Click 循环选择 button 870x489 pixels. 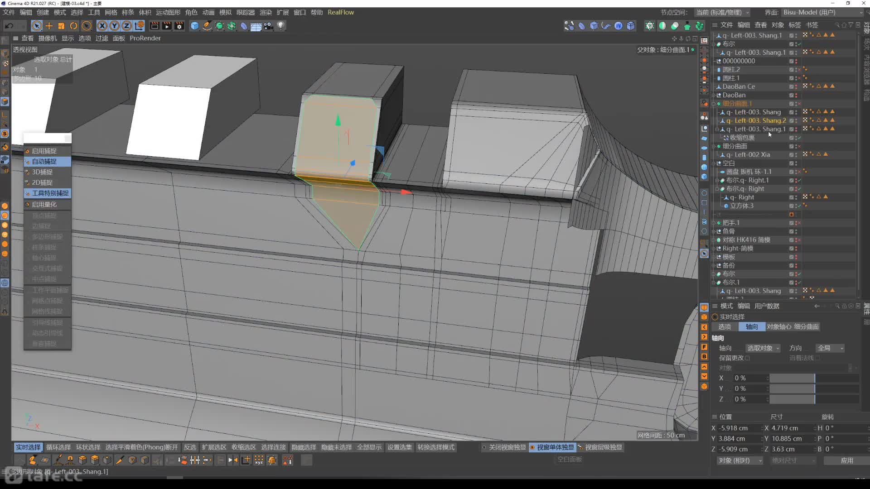point(58,447)
